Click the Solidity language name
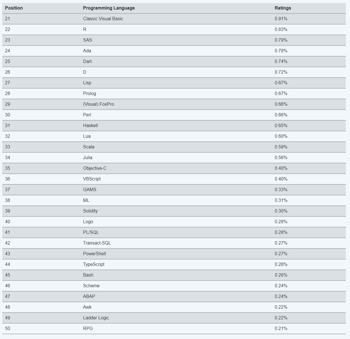 pyautogui.click(x=90, y=211)
